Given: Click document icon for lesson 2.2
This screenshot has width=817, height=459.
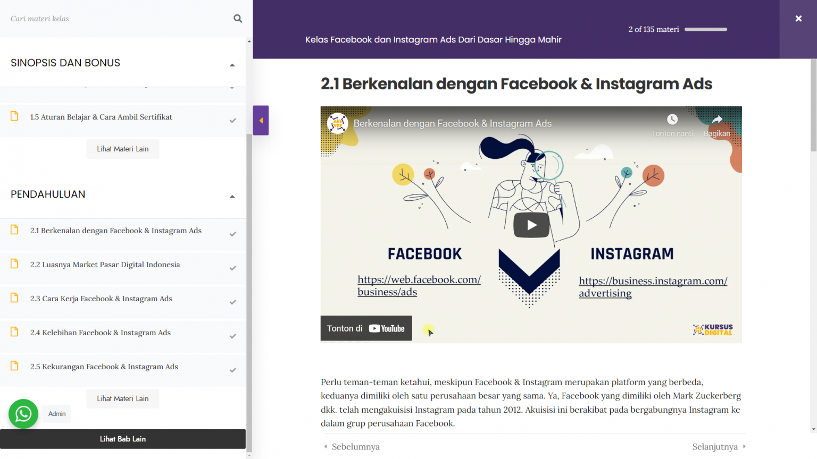Looking at the screenshot, I should pyautogui.click(x=14, y=263).
